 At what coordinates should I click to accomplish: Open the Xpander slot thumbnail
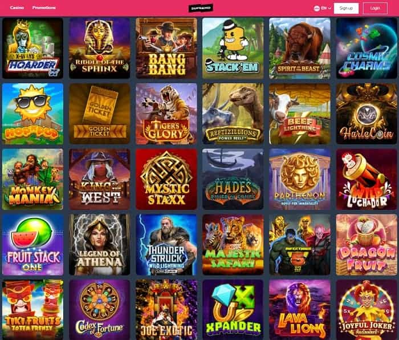233,310
